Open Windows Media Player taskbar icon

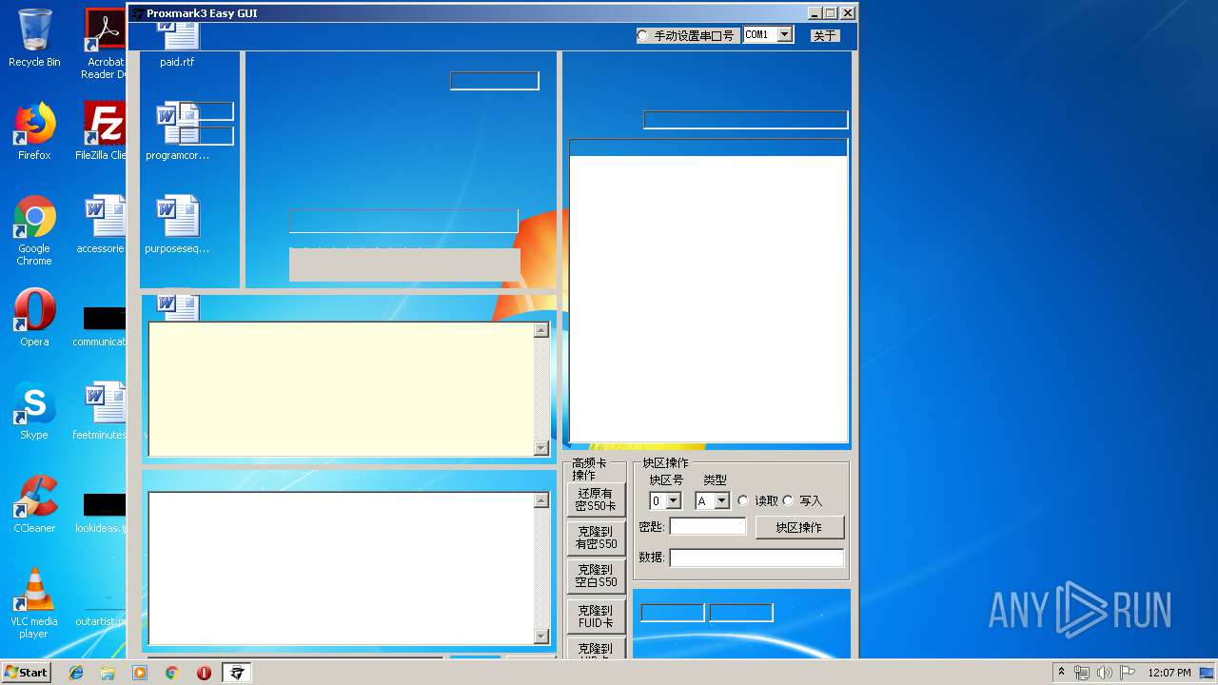click(140, 673)
